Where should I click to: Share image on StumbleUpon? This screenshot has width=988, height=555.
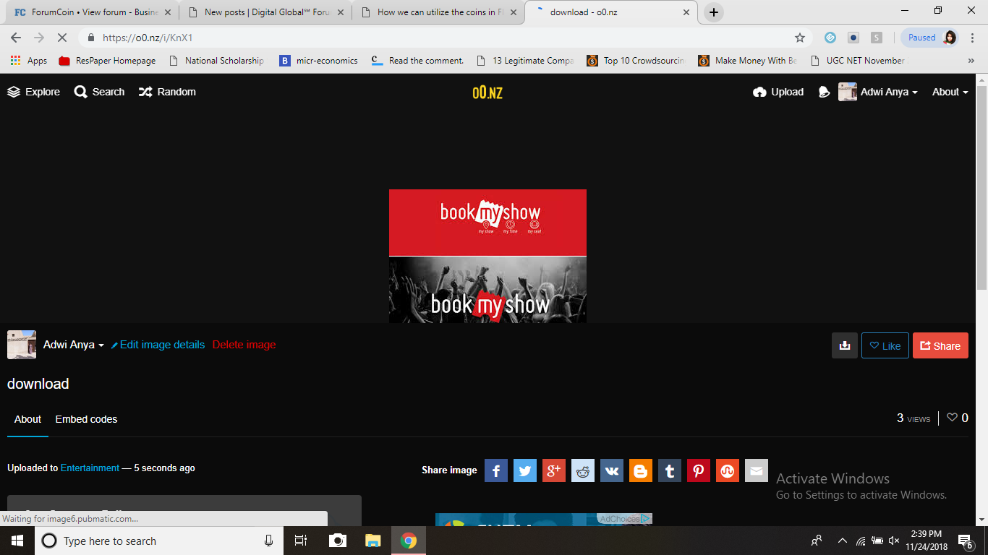728,470
